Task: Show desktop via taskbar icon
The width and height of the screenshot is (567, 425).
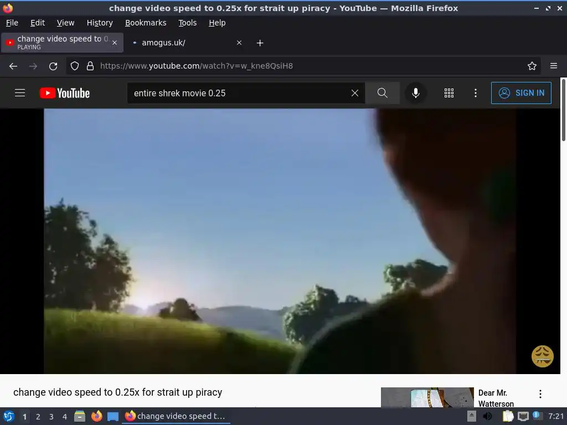Action: [x=113, y=417]
